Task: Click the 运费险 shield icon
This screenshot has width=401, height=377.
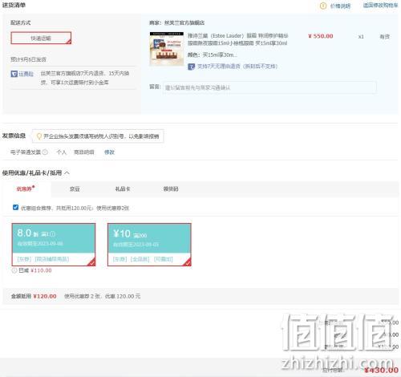Action: click(14, 74)
